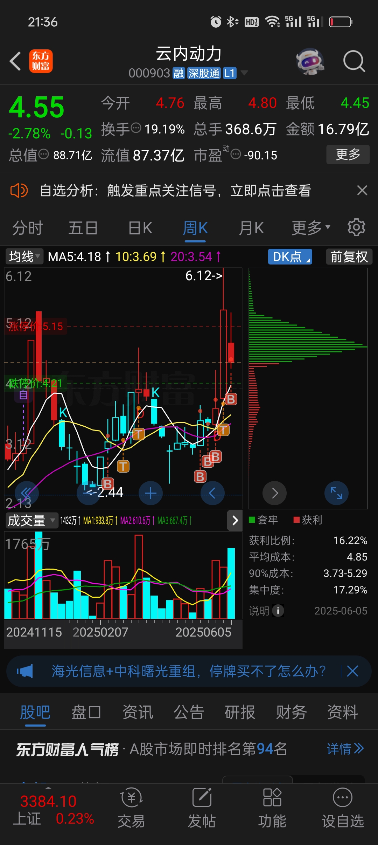Open 功能 functions icon
Screen dimensions: 378x845
coord(272,808)
